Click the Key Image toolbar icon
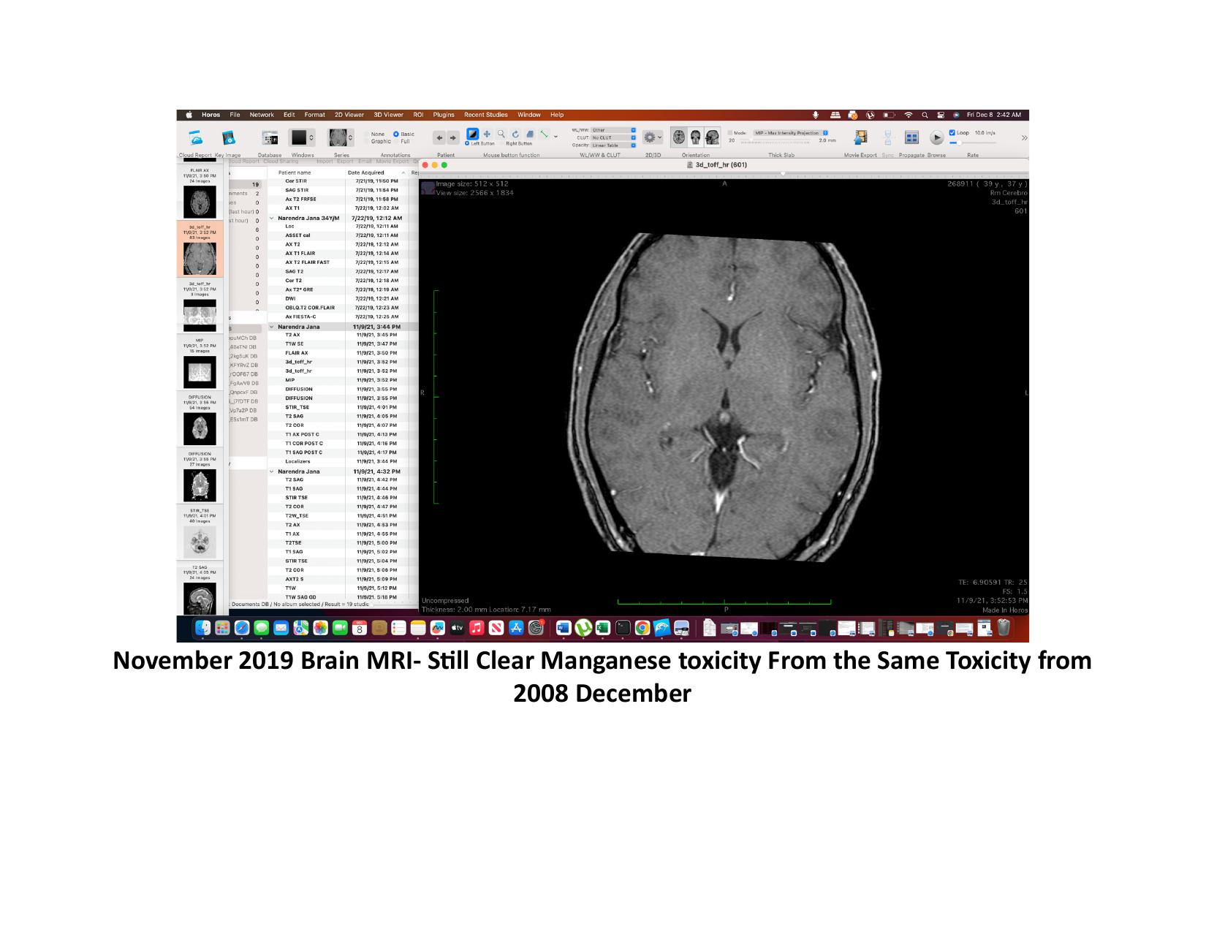Image resolution: width=1206 pixels, height=932 pixels. (229, 138)
